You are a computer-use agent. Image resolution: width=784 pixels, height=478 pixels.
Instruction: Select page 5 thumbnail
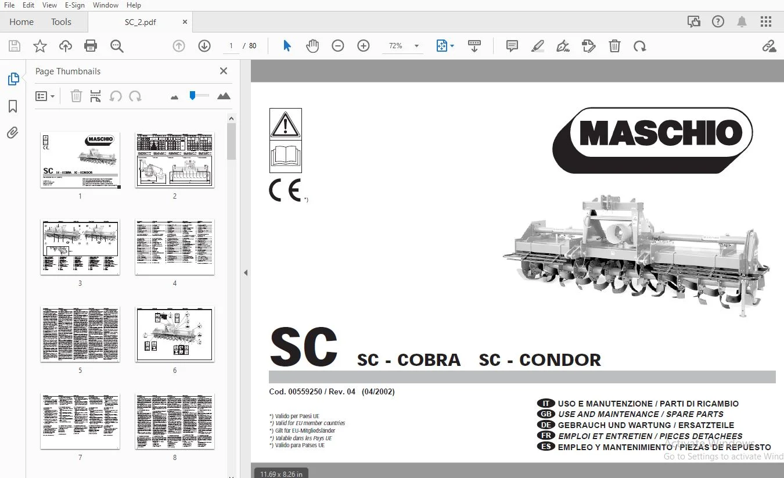pyautogui.click(x=80, y=334)
